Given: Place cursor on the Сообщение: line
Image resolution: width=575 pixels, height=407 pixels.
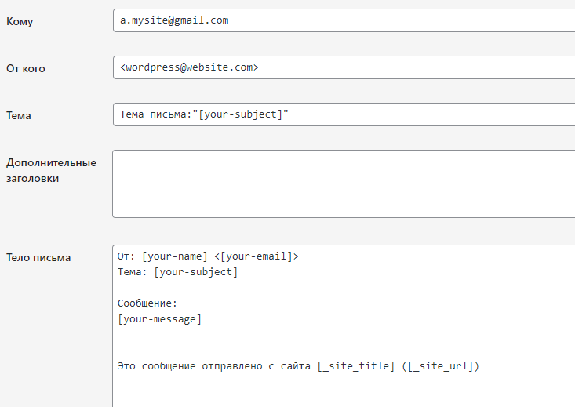Looking at the screenshot, I should (147, 303).
